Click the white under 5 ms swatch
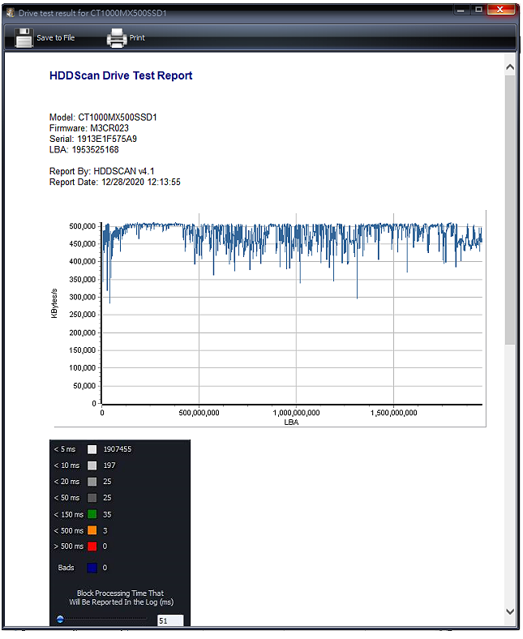The height and width of the screenshot is (639, 523). pyautogui.click(x=92, y=449)
